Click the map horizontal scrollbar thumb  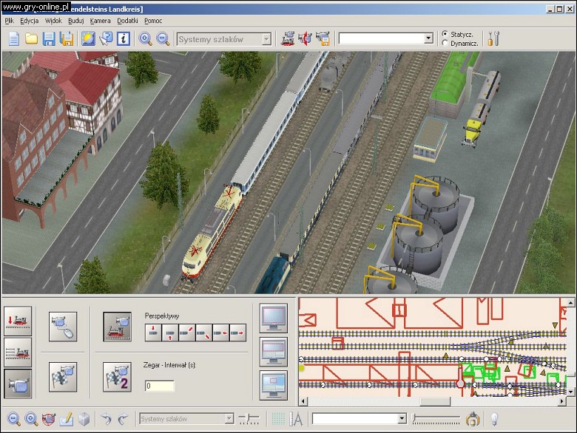tap(435, 401)
